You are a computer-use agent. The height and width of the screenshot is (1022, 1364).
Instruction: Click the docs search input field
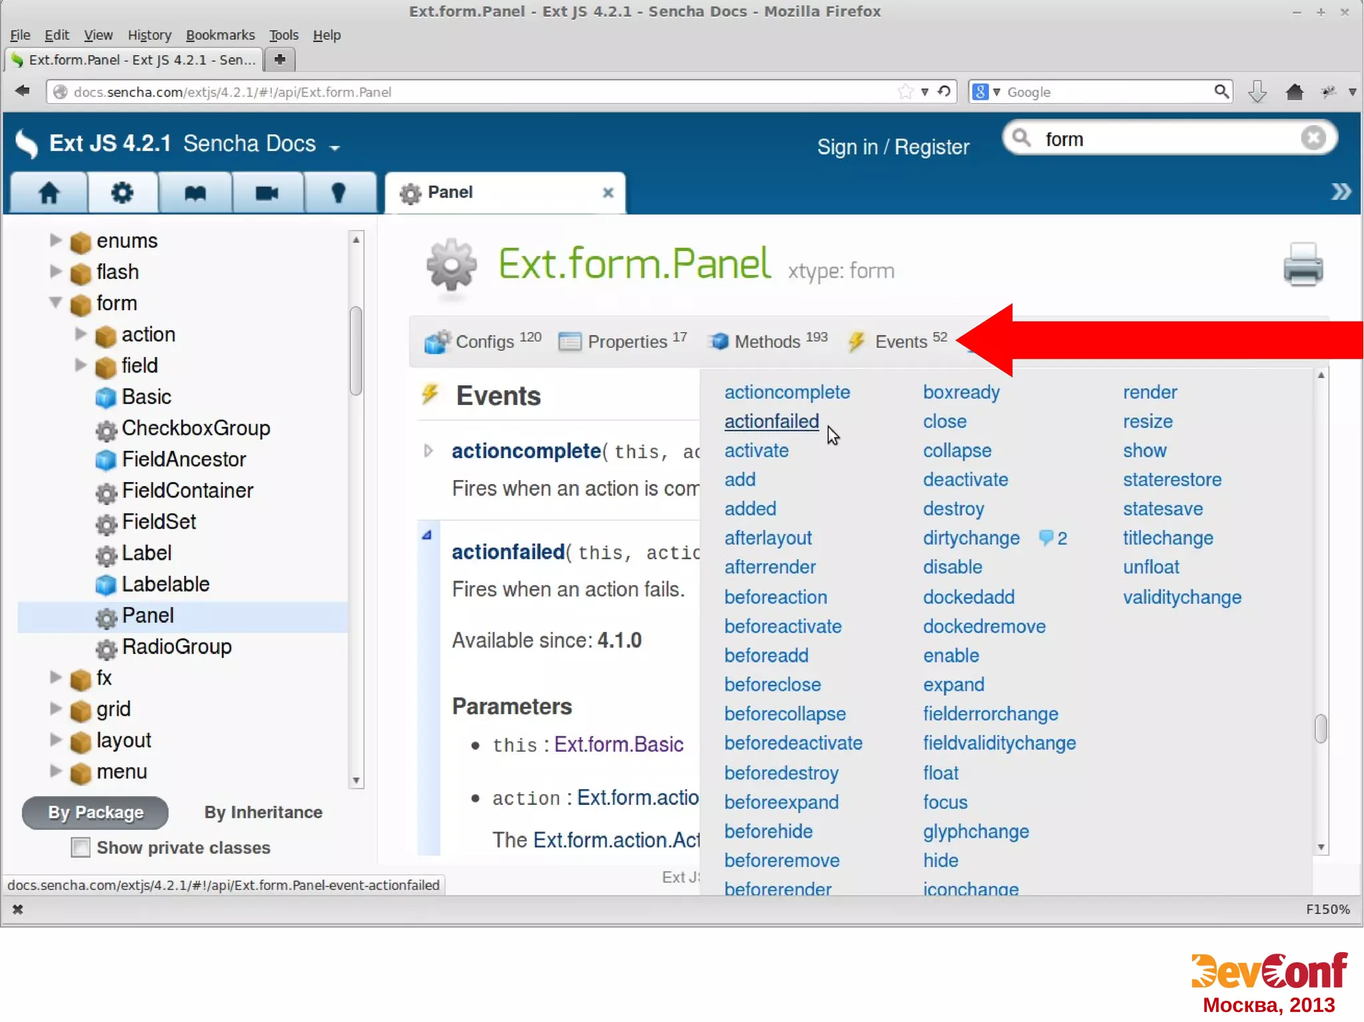[1166, 139]
